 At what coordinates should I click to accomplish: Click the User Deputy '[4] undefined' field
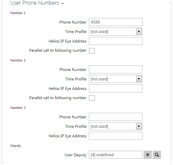tap(115, 155)
